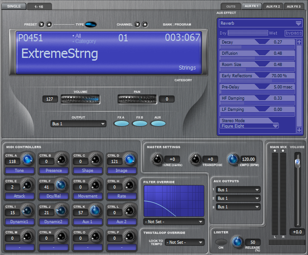Click the preset up arrow button
Screen dimensions: 308x255
pos(49,24)
